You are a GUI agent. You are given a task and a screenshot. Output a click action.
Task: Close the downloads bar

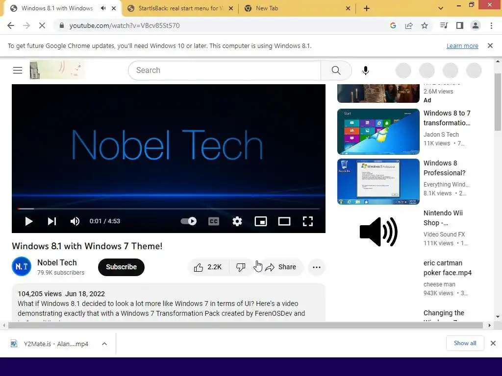click(493, 343)
